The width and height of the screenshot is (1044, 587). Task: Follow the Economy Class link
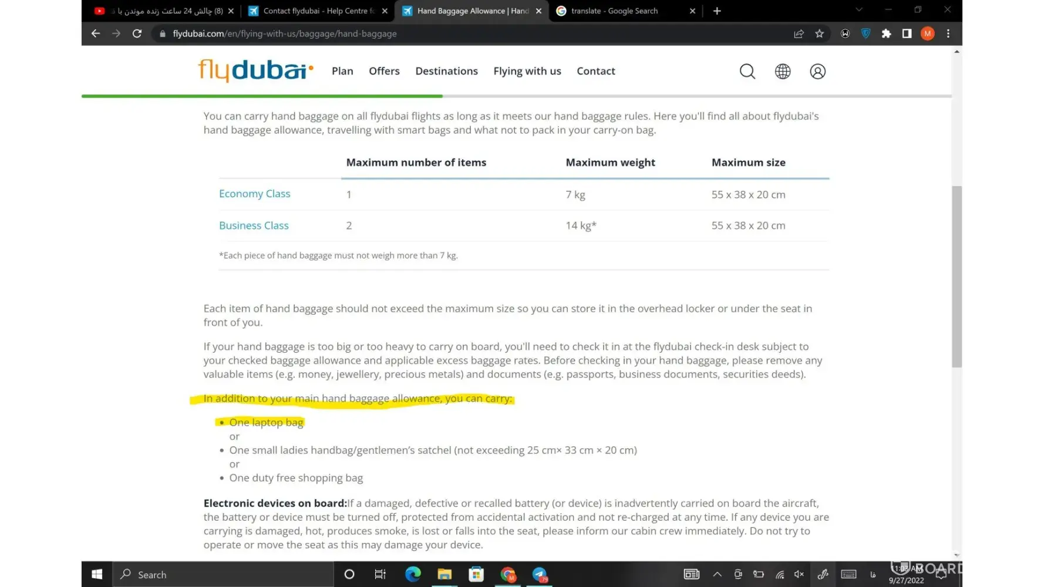(x=254, y=194)
